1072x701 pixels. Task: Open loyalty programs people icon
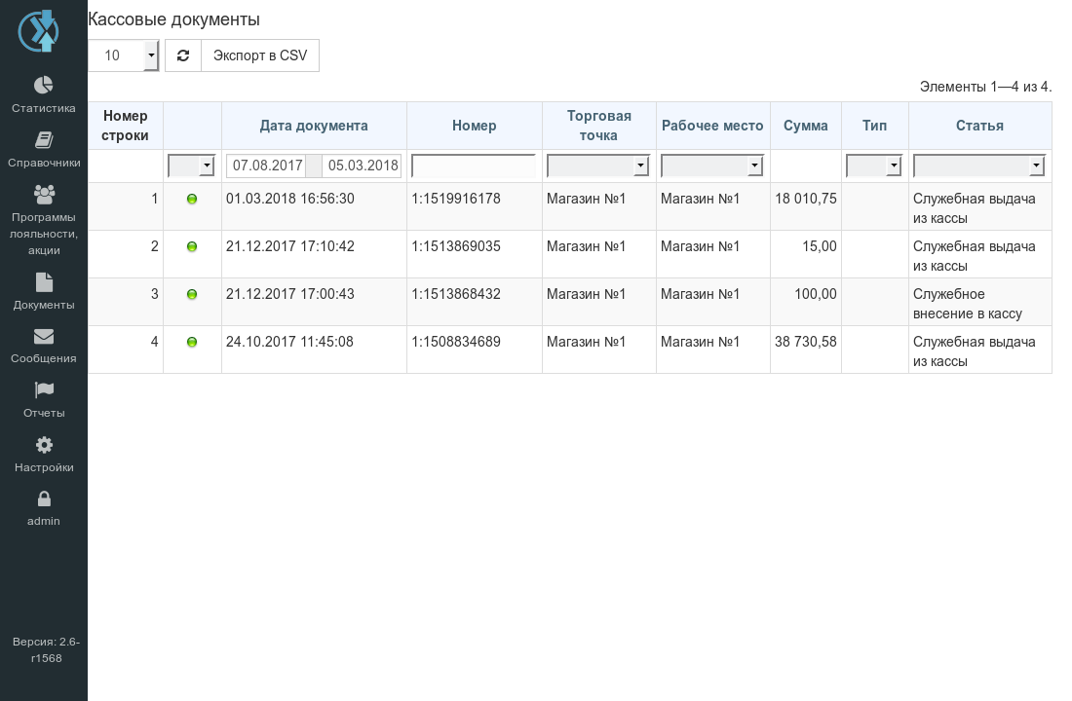pos(44,195)
